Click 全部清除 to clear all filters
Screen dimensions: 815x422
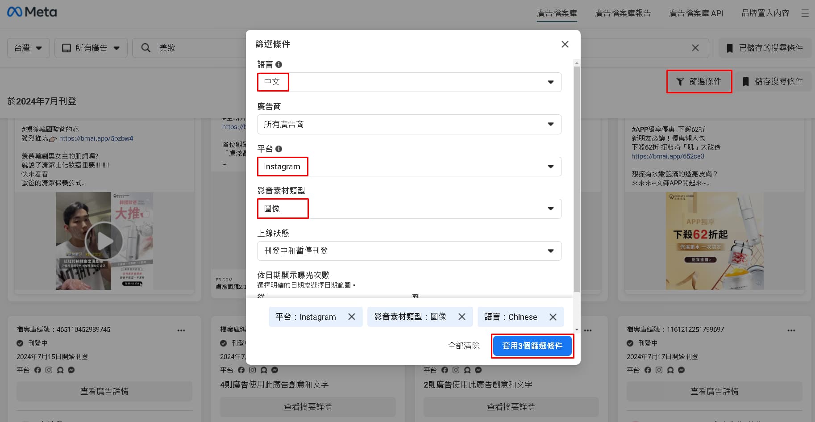(x=464, y=346)
